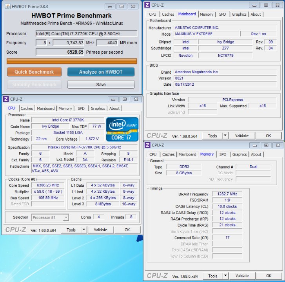285x282 pixels.
Task: Click Tools button in the Mainboard CPU-Z window
Action: click(212, 136)
